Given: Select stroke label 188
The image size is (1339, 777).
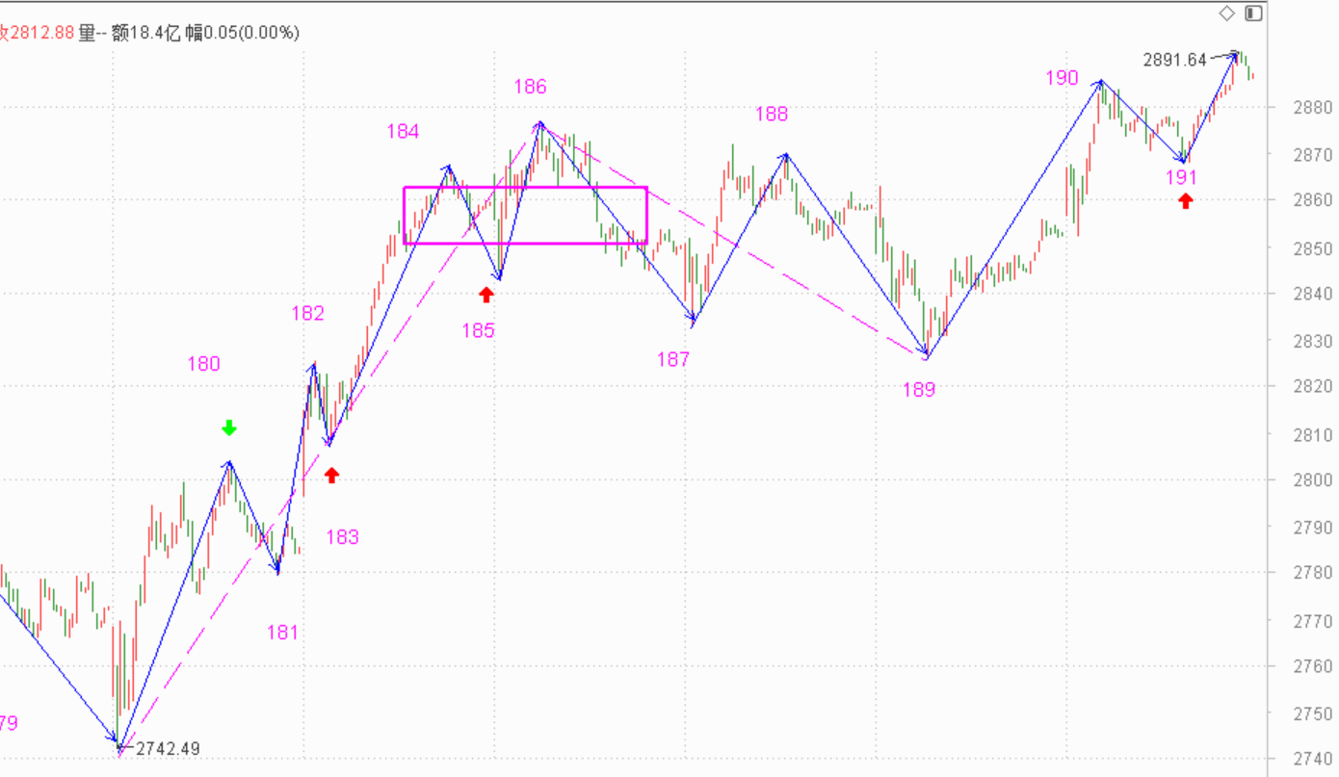Looking at the screenshot, I should point(772,115).
